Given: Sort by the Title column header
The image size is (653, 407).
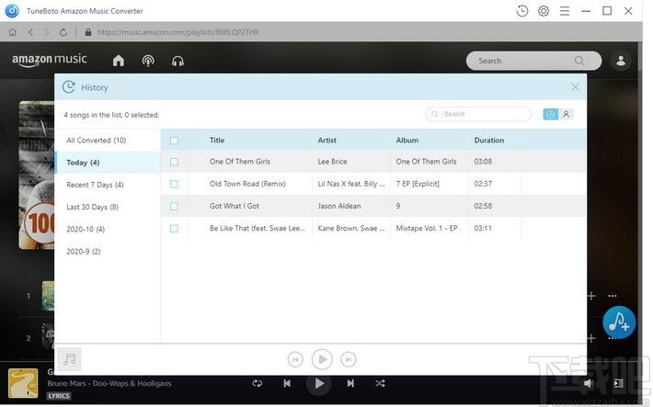Looking at the screenshot, I should click(217, 141).
